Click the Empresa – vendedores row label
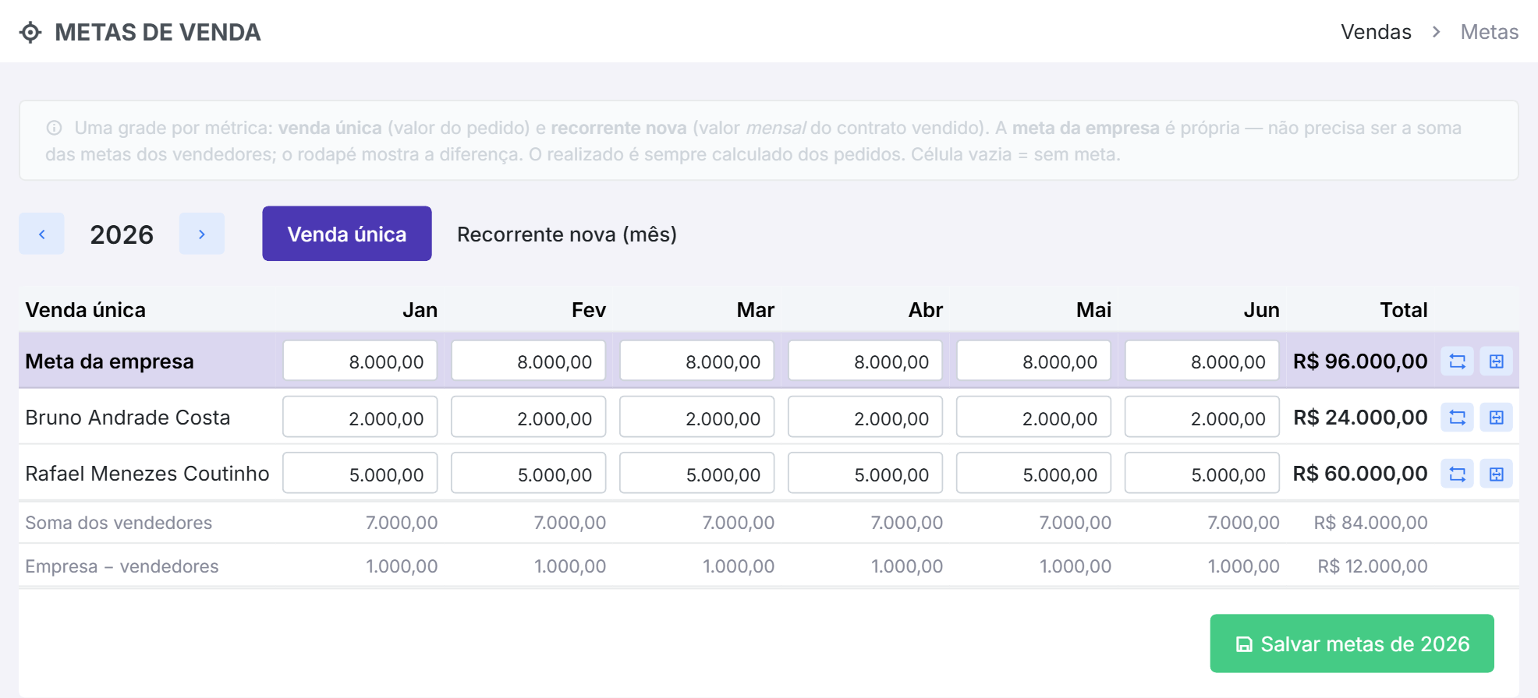The image size is (1538, 698). (122, 566)
